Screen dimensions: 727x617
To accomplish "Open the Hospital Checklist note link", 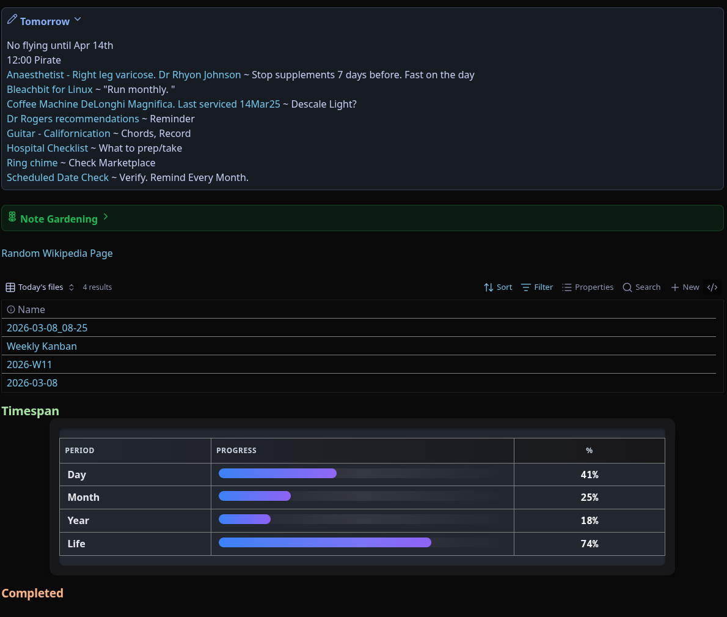I will click(47, 148).
